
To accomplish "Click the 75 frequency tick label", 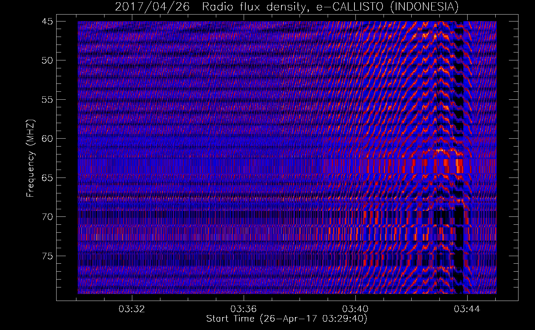I will (x=47, y=256).
